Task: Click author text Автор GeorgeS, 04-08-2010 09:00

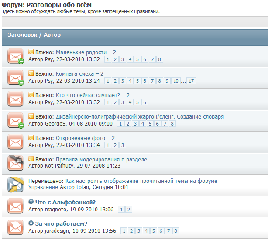Action: tap(70, 124)
